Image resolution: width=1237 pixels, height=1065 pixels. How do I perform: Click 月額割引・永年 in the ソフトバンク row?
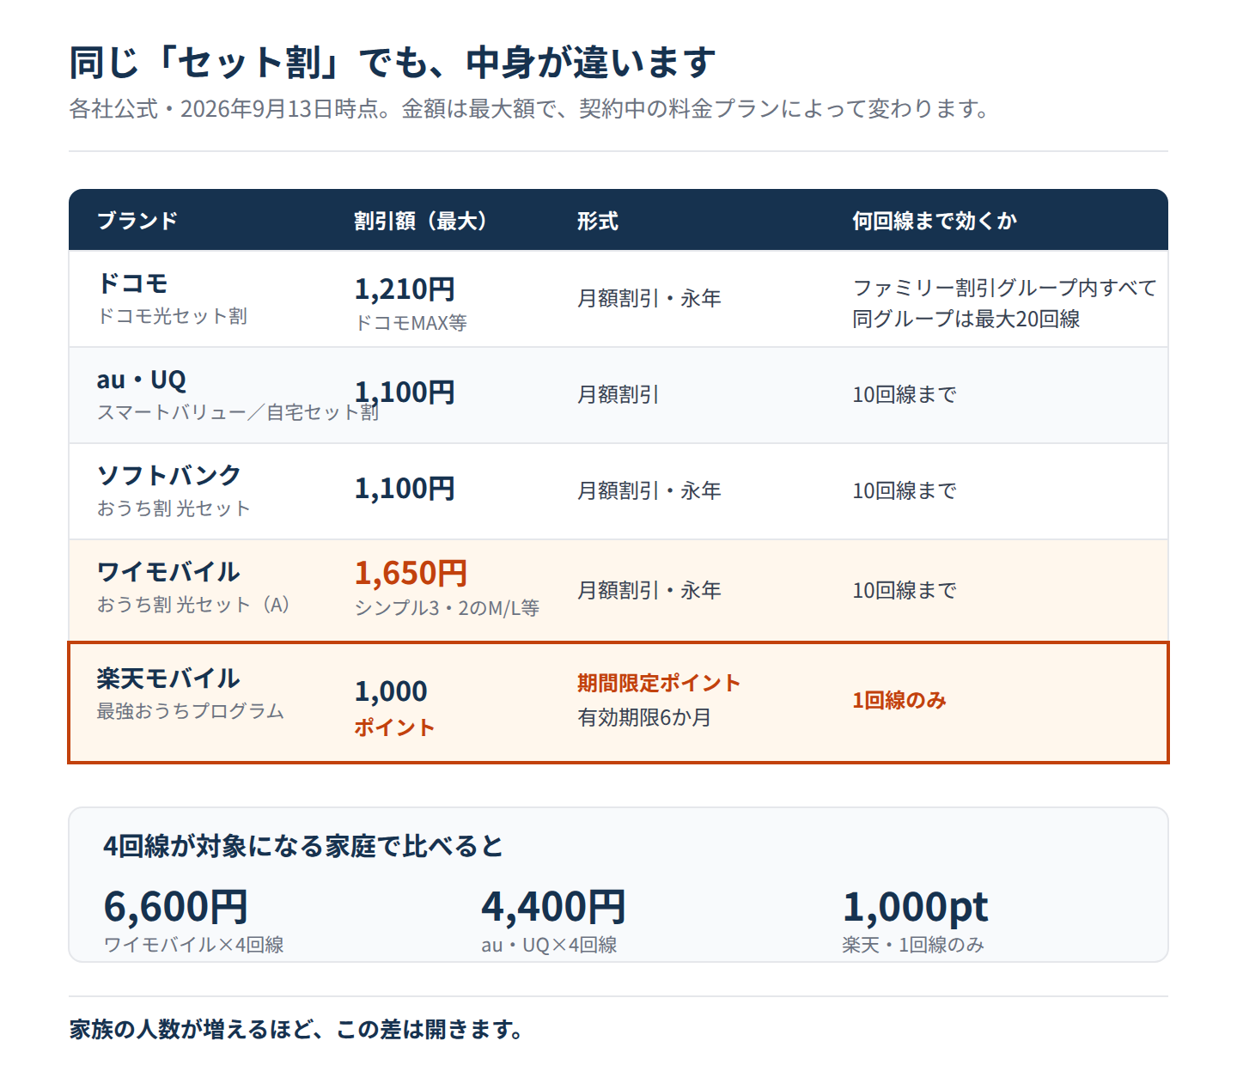coord(649,490)
